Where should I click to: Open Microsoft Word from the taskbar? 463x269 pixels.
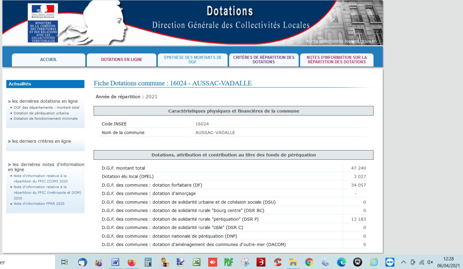tap(115, 262)
